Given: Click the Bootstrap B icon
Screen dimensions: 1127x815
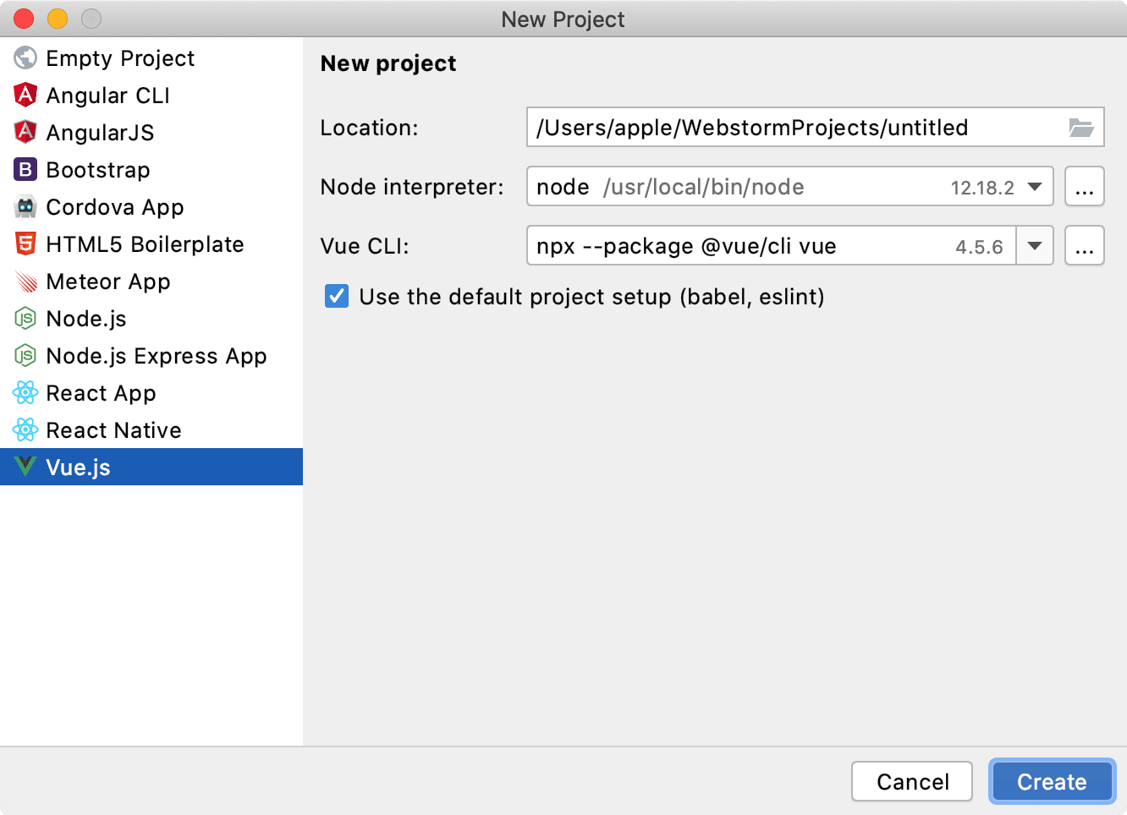Looking at the screenshot, I should [x=25, y=169].
